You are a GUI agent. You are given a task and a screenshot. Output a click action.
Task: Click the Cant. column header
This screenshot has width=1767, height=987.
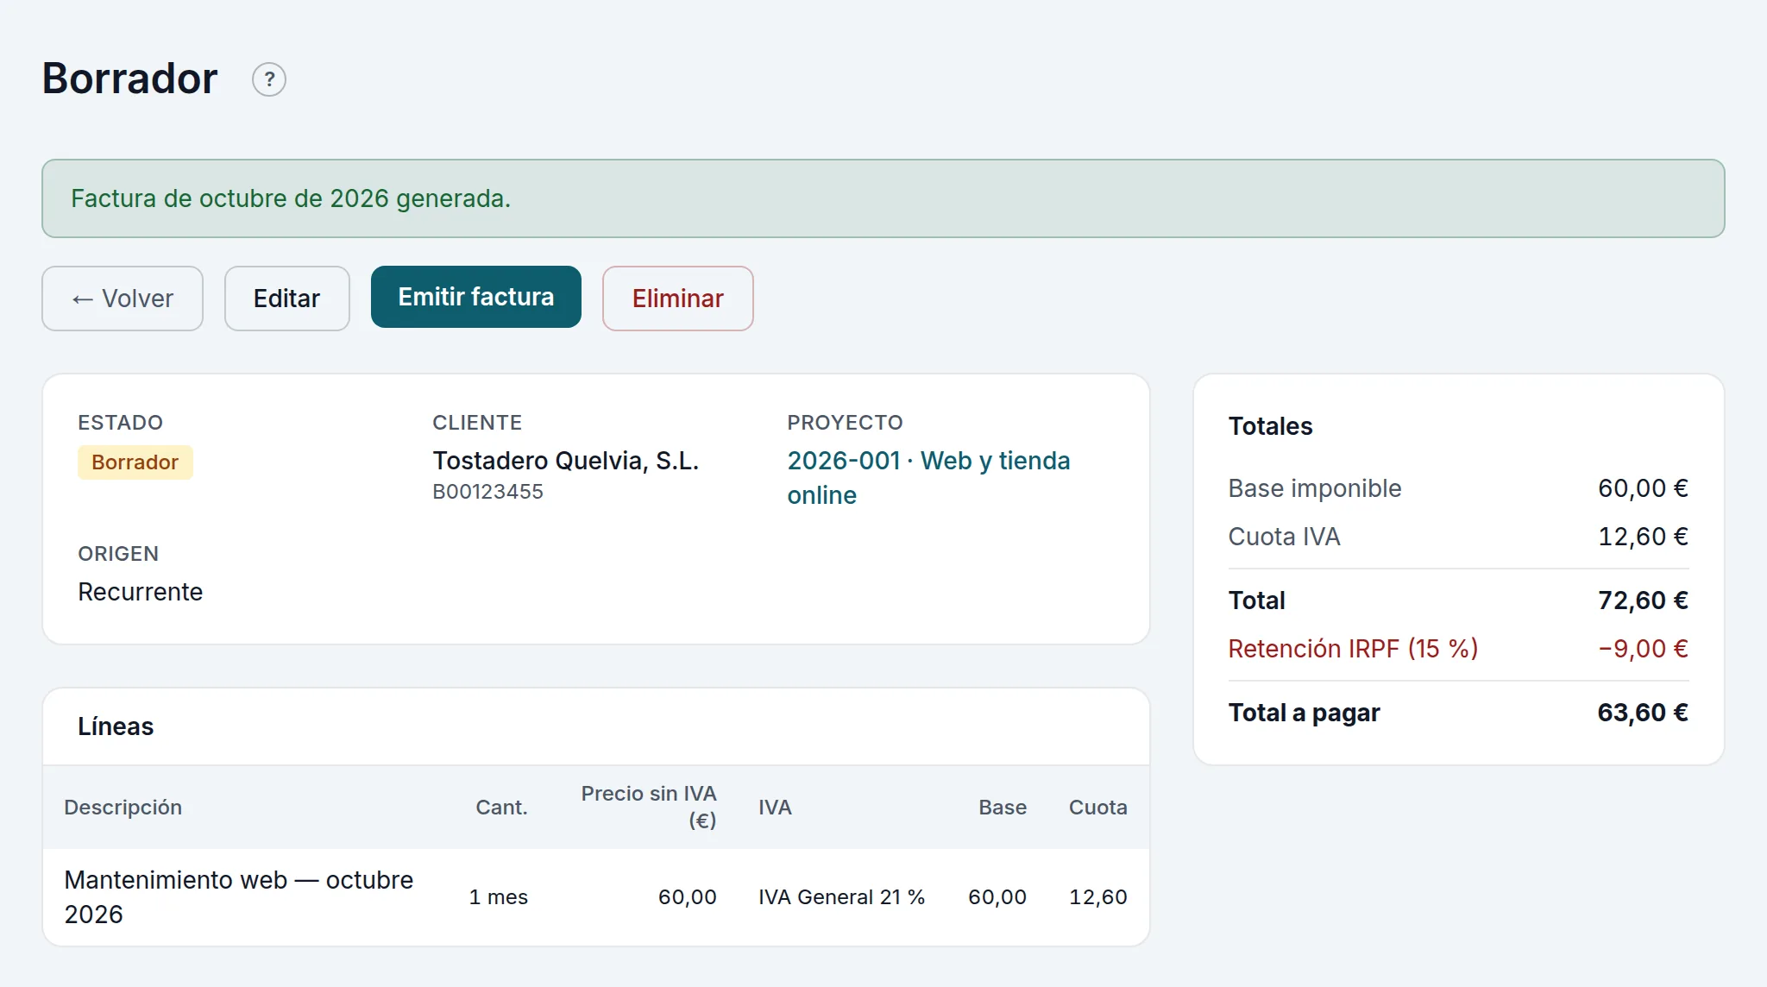(x=501, y=808)
